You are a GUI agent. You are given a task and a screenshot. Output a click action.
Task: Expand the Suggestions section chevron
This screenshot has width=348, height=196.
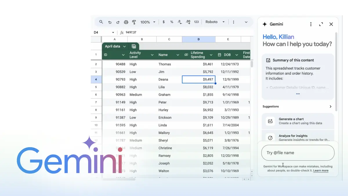330,106
